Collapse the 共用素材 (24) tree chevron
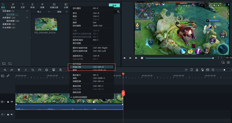The width and height of the screenshot is (232, 123). click(27, 17)
